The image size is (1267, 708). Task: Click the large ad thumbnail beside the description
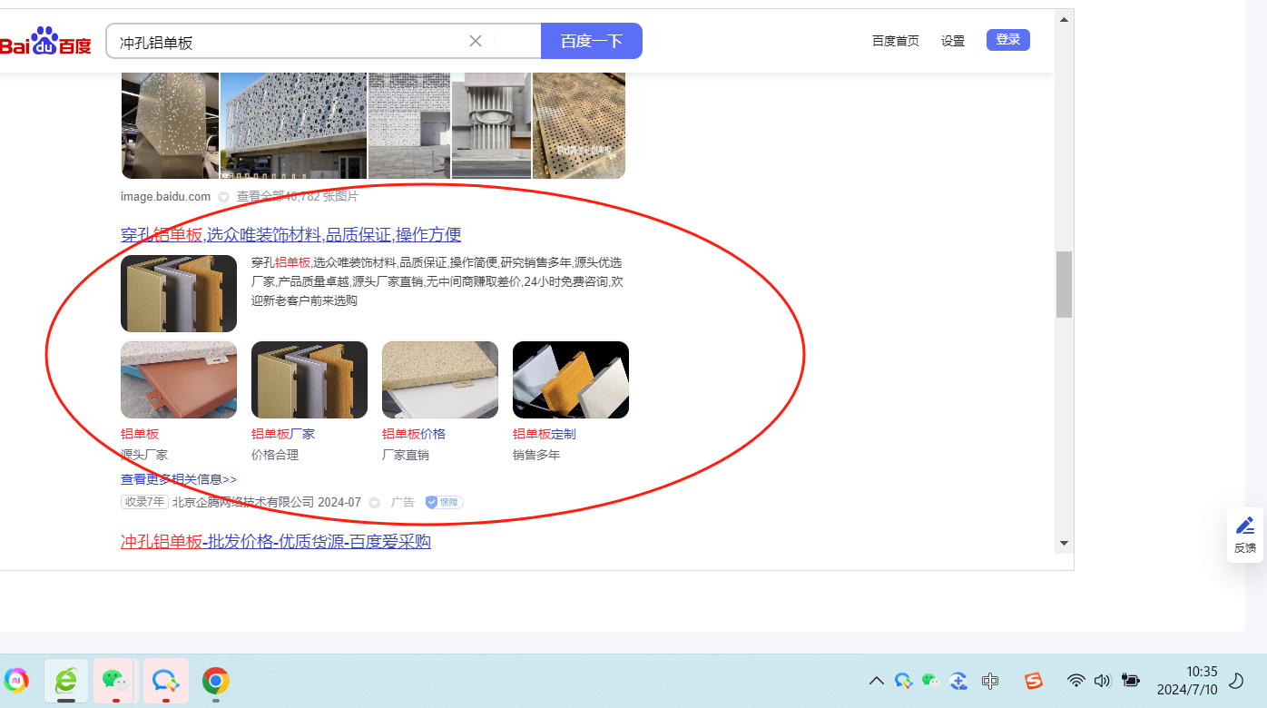[x=179, y=294]
